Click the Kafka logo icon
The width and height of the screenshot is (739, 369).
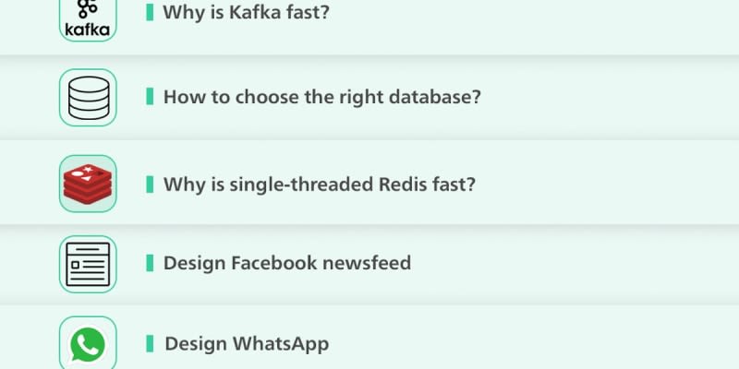point(88,18)
